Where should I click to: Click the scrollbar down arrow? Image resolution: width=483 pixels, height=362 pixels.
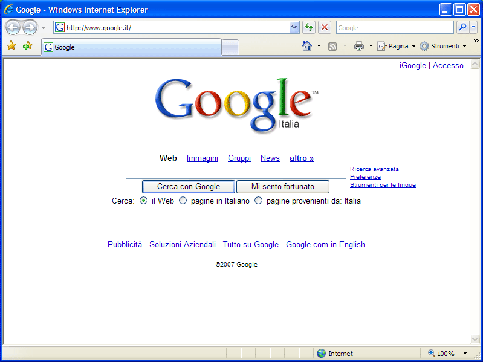click(475, 339)
